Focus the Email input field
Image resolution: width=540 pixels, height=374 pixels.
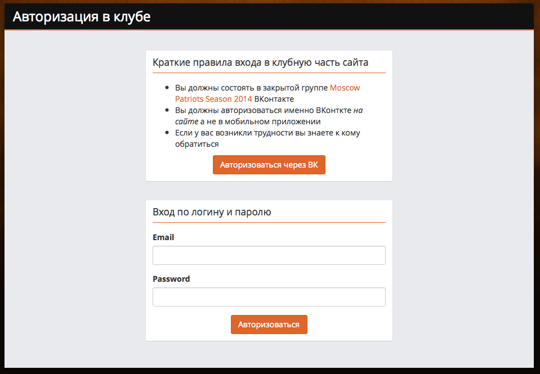coord(269,255)
